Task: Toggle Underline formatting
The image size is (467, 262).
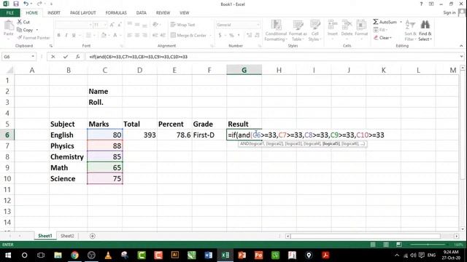Action: tap(74, 35)
